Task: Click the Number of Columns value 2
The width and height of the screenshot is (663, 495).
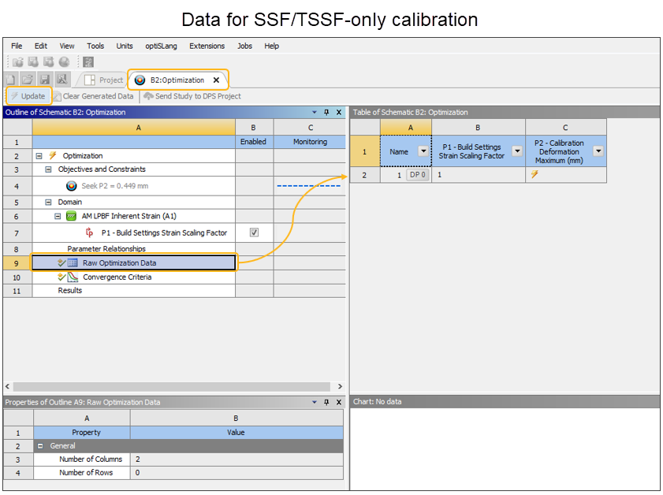Action: pos(237,459)
